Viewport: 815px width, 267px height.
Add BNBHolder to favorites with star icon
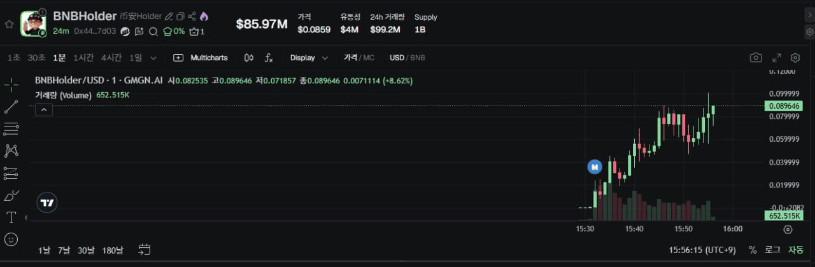point(9,24)
